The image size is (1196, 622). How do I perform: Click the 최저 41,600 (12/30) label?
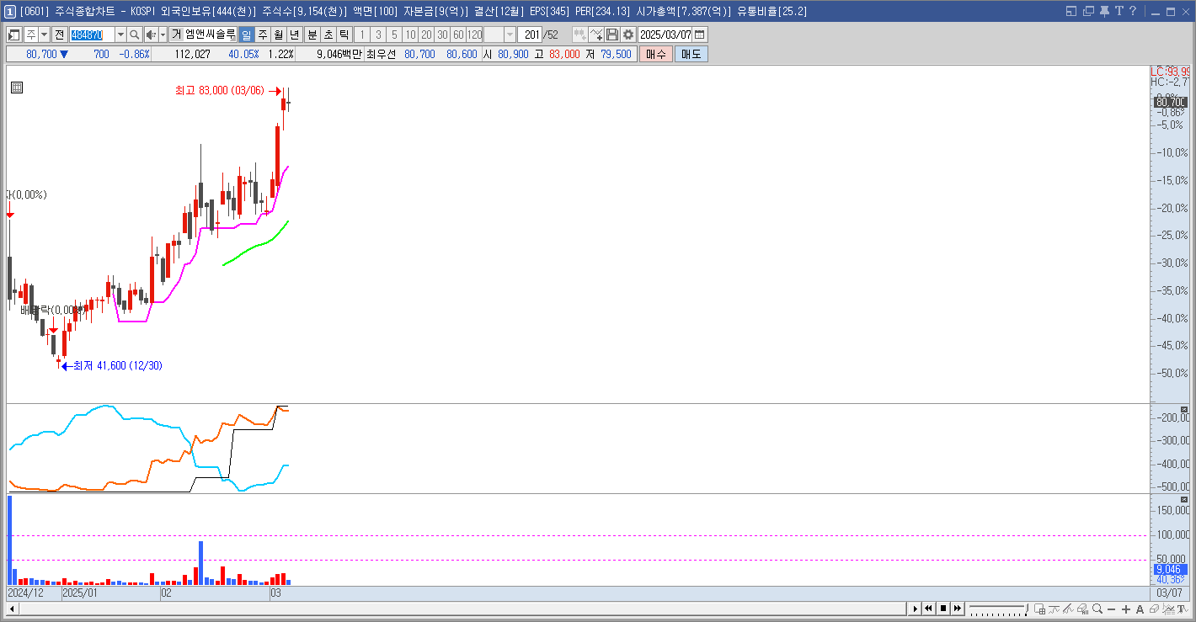(x=118, y=365)
